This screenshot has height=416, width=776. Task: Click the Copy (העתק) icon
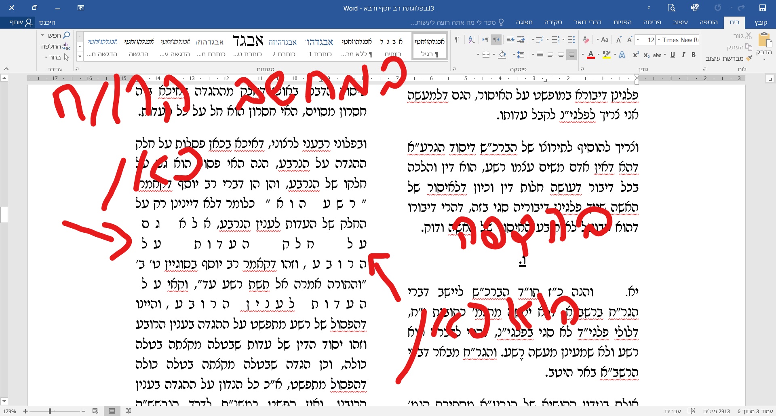(x=748, y=47)
